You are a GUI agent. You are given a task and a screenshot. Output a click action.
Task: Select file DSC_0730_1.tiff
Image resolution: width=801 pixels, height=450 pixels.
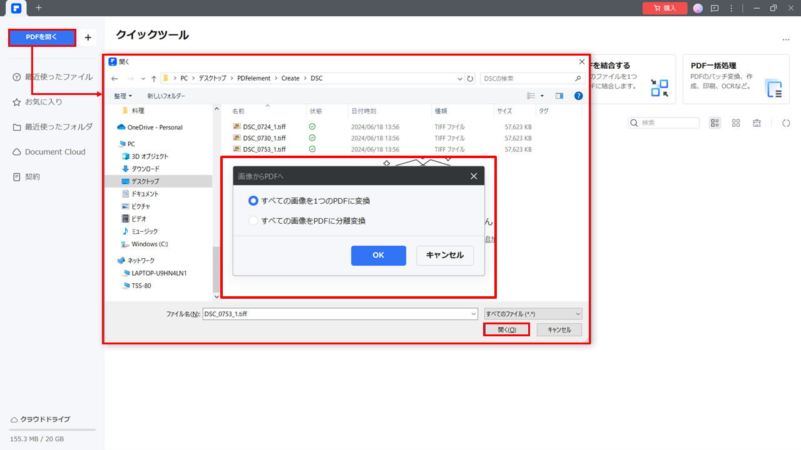264,138
